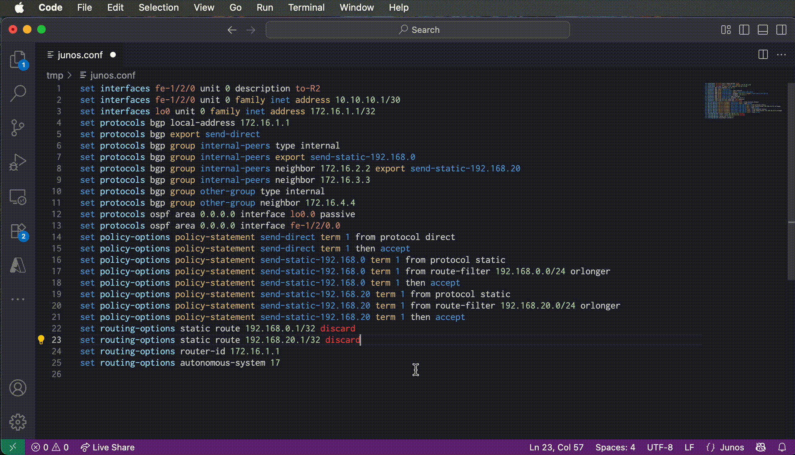Viewport: 795px width, 455px height.
Task: Open editor More Actions ellipsis menu
Action: click(x=781, y=55)
